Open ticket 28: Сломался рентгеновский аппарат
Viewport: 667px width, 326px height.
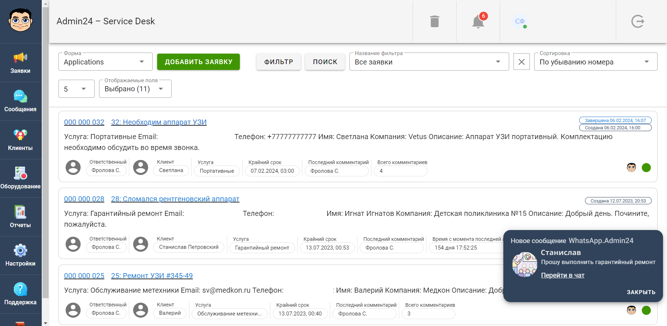point(175,199)
